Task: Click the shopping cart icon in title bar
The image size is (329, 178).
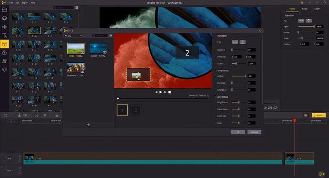Action: pyautogui.click(x=302, y=2)
